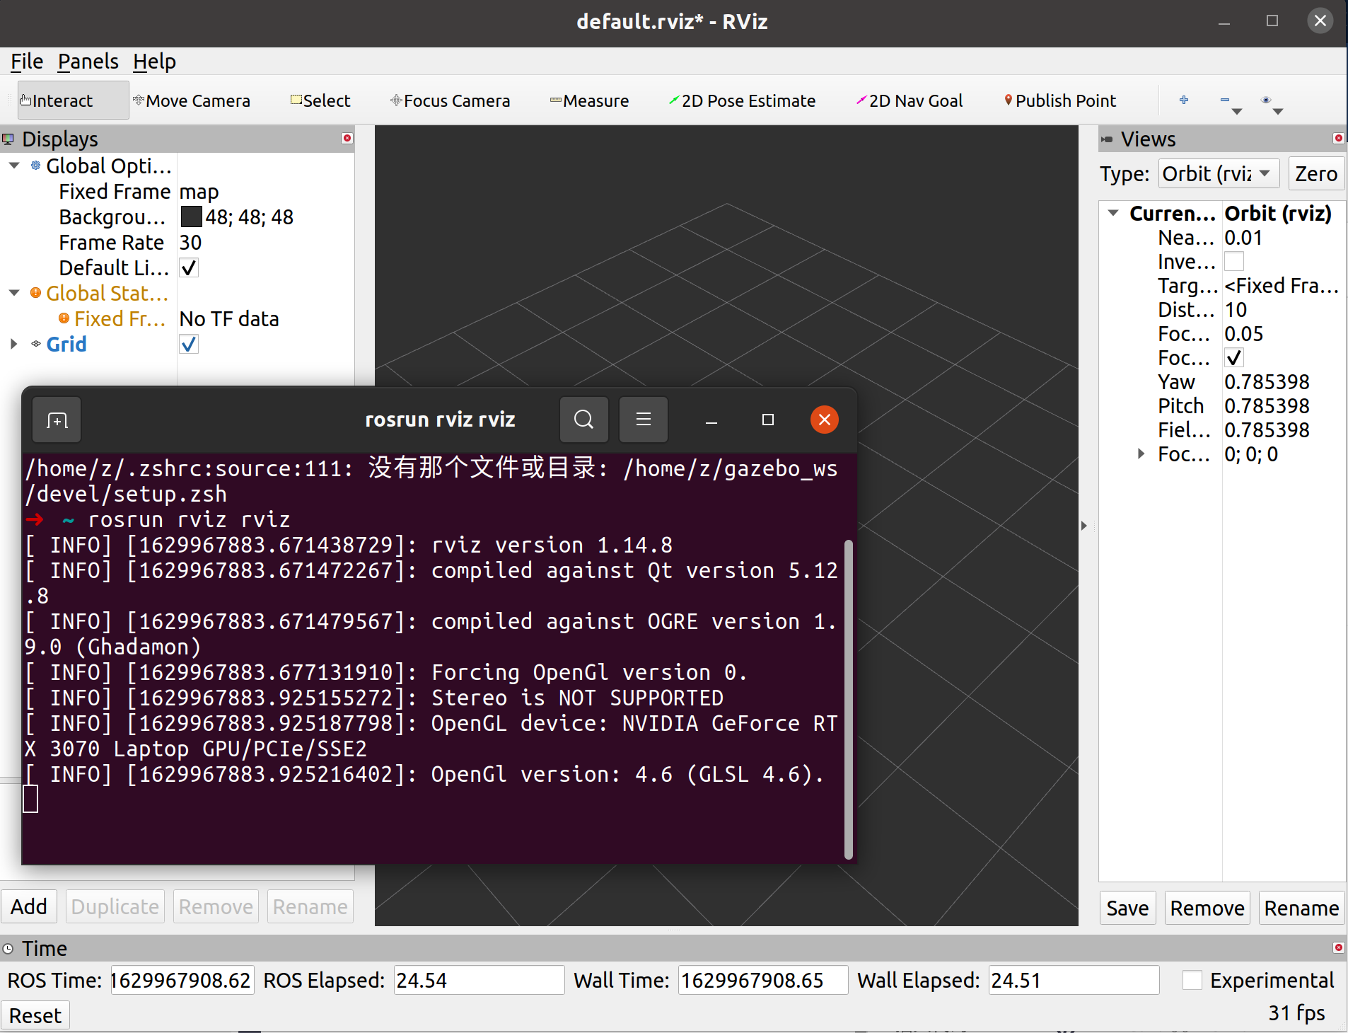The height and width of the screenshot is (1033, 1348).
Task: Use the Focus Camera tool
Action: pyautogui.click(x=451, y=100)
